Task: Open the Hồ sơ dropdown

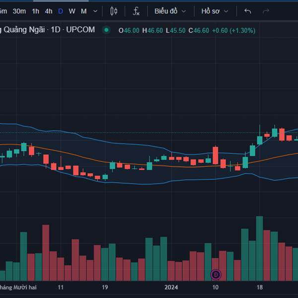Action: pos(215,11)
